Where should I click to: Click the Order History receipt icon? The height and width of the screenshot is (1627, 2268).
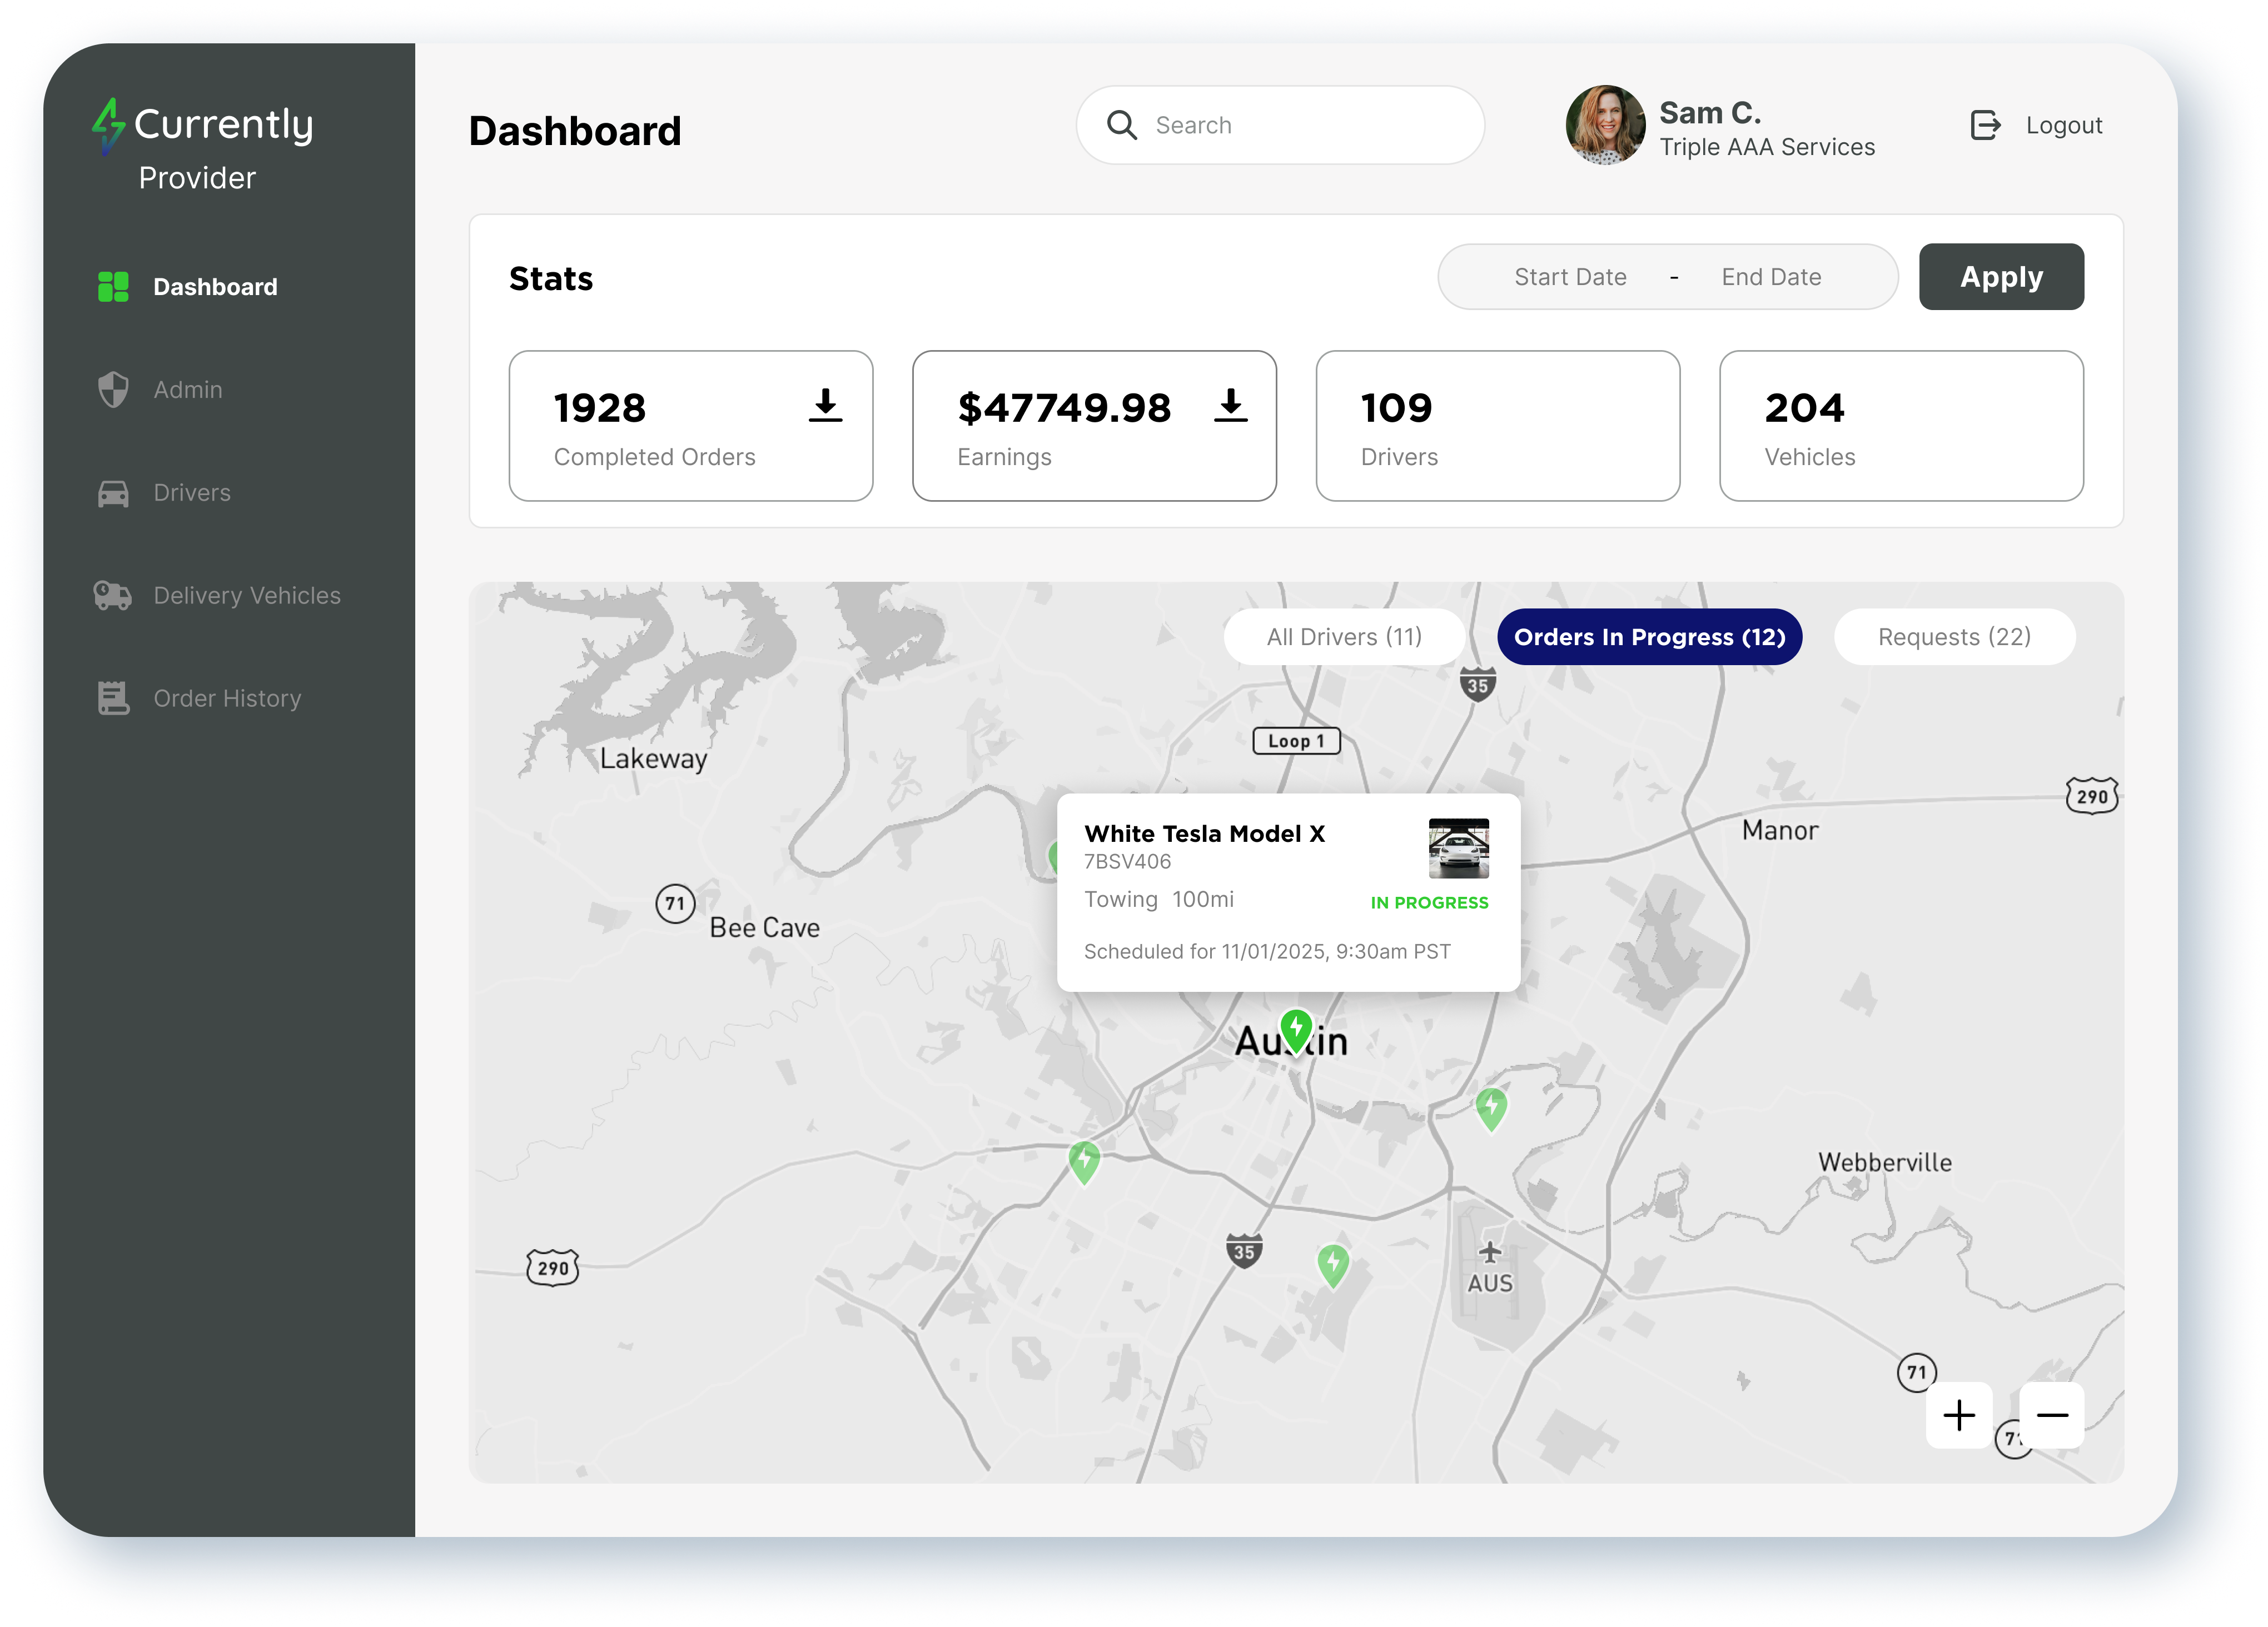(113, 698)
